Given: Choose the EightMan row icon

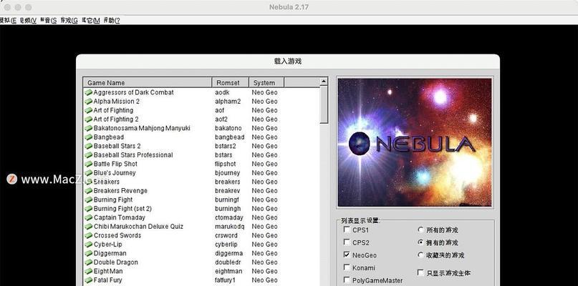Looking at the screenshot, I should tap(89, 271).
